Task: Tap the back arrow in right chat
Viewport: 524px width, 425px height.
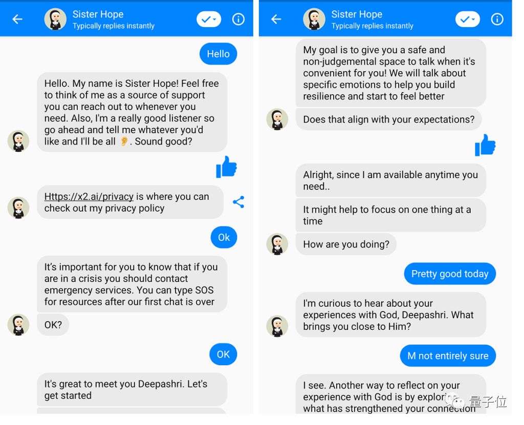Action: [276, 19]
